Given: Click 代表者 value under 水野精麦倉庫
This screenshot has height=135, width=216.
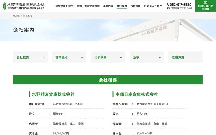Looking at the screenshot, I should click(x=68, y=124).
